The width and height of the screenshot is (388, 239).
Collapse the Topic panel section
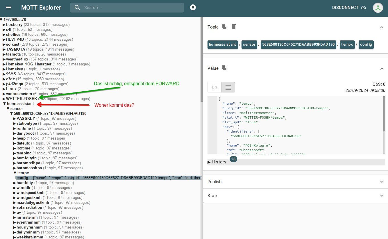[x=382, y=27]
